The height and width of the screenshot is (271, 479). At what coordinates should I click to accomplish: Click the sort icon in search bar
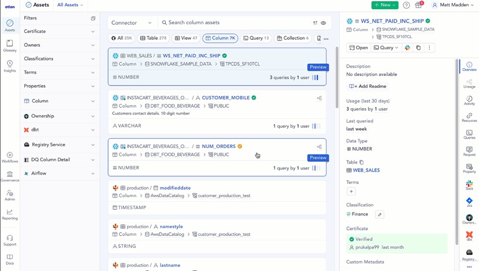point(315,23)
